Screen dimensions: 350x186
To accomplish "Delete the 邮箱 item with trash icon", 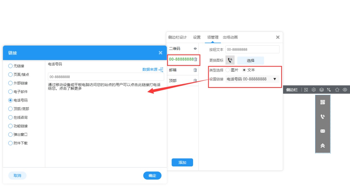I will pos(195,70).
